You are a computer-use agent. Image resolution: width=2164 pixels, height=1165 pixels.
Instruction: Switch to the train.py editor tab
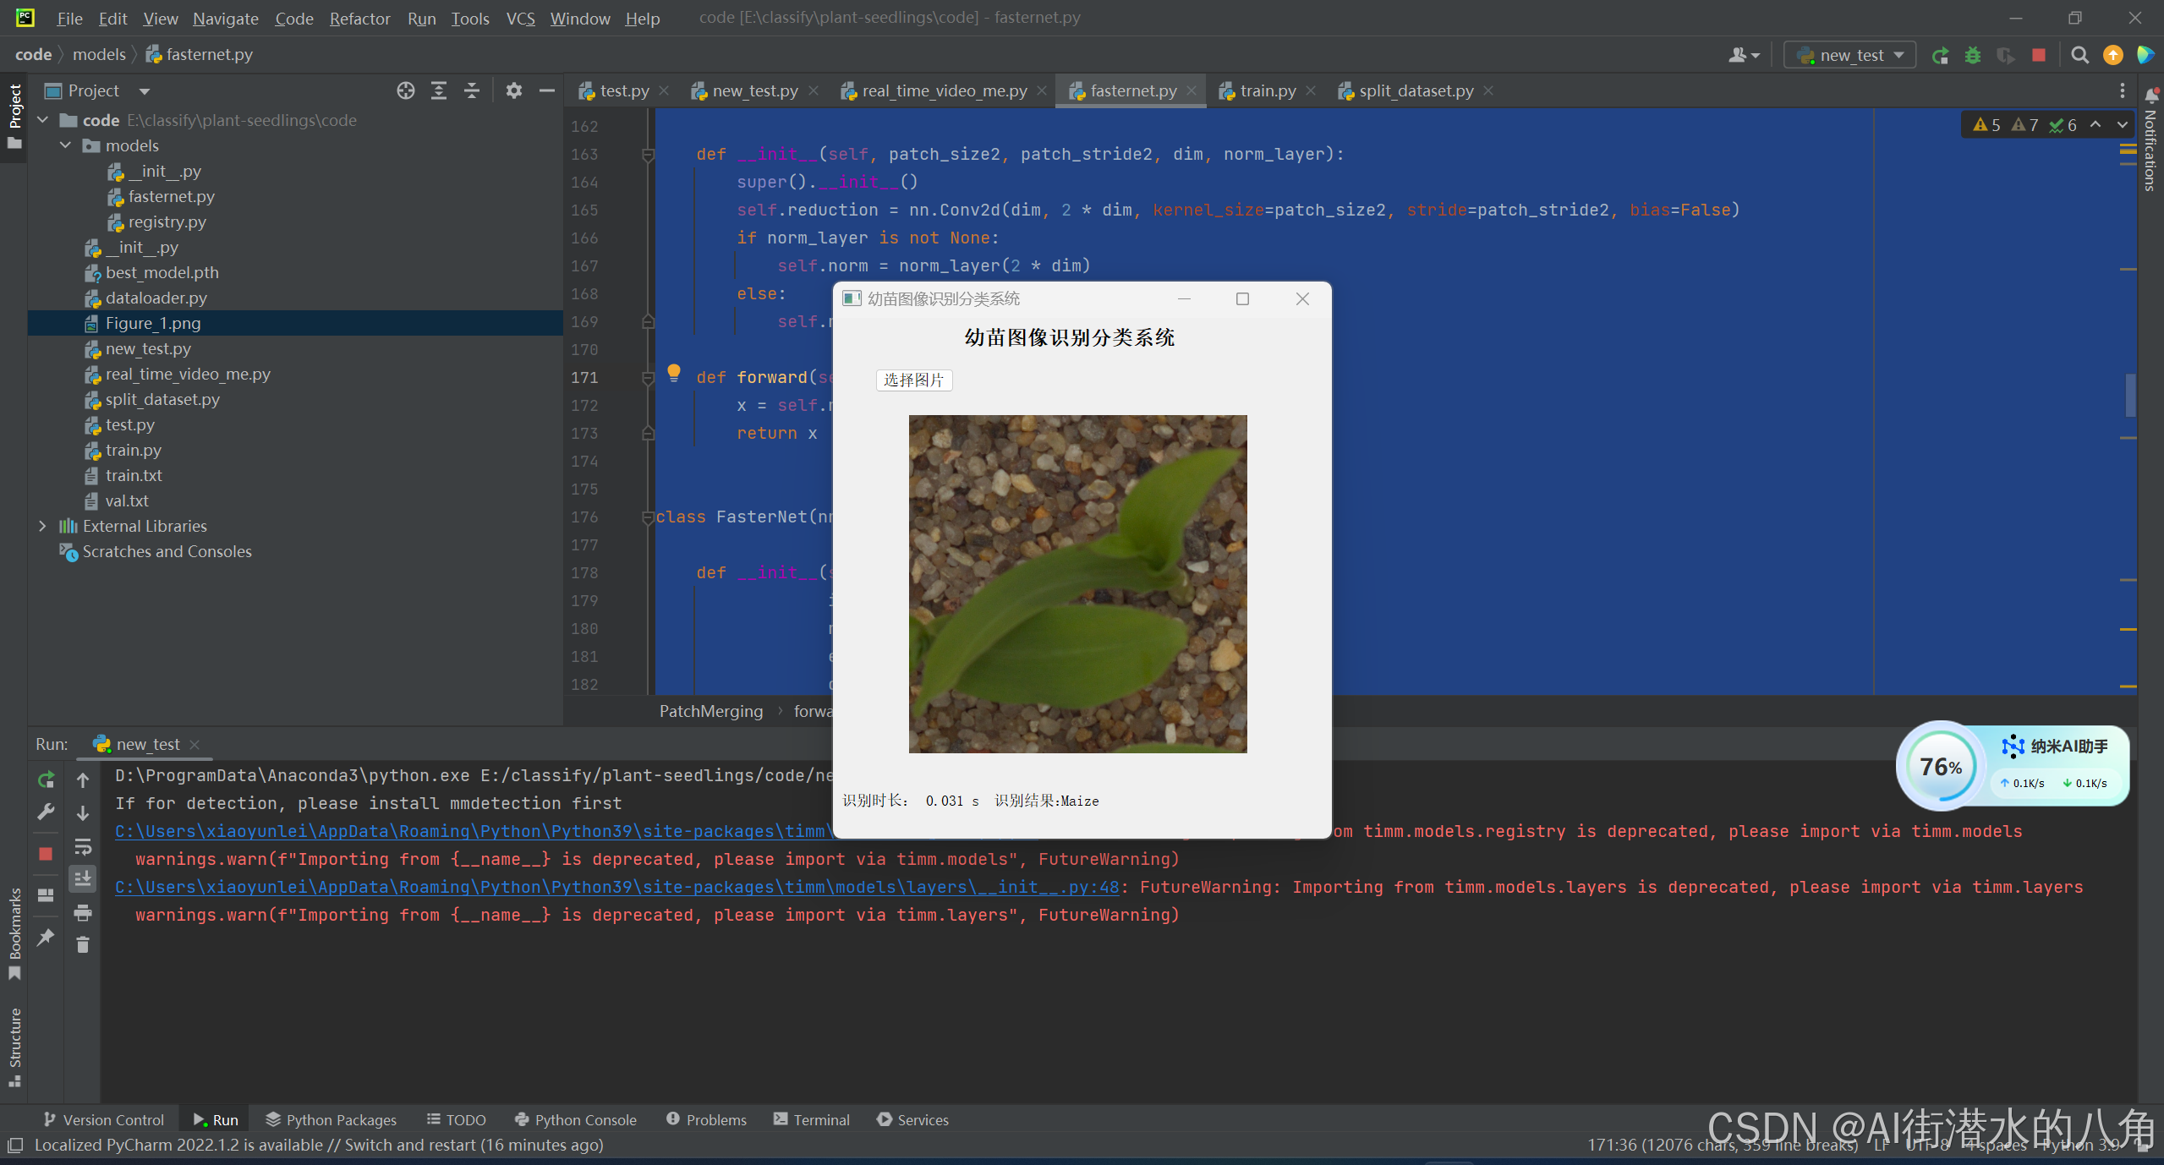point(1267,90)
